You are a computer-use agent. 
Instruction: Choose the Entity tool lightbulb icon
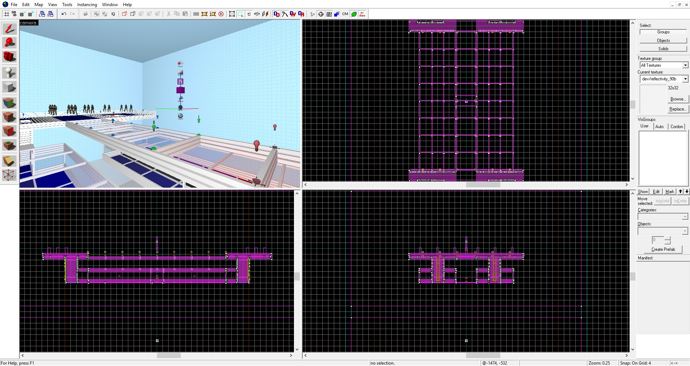pos(9,72)
